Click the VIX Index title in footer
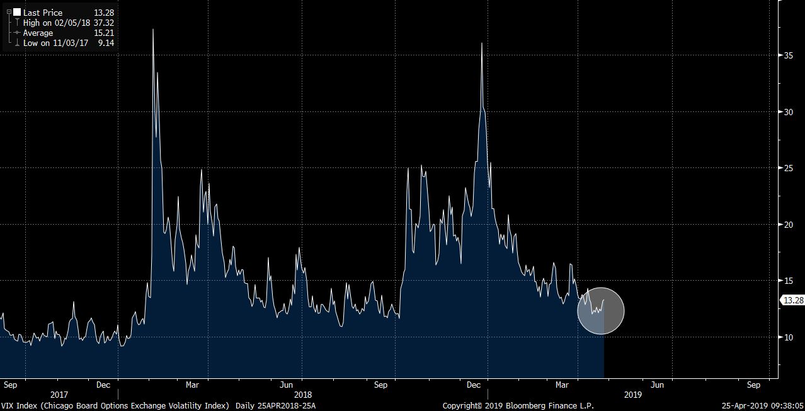Image resolution: width=805 pixels, height=411 pixels. 115,406
